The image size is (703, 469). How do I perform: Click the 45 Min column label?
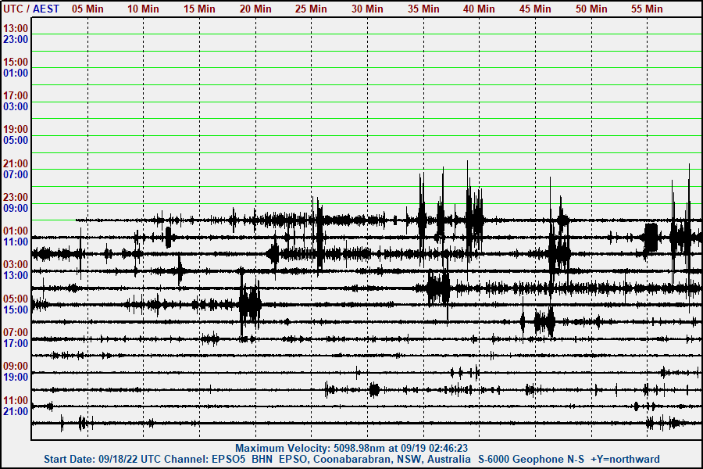tap(535, 9)
